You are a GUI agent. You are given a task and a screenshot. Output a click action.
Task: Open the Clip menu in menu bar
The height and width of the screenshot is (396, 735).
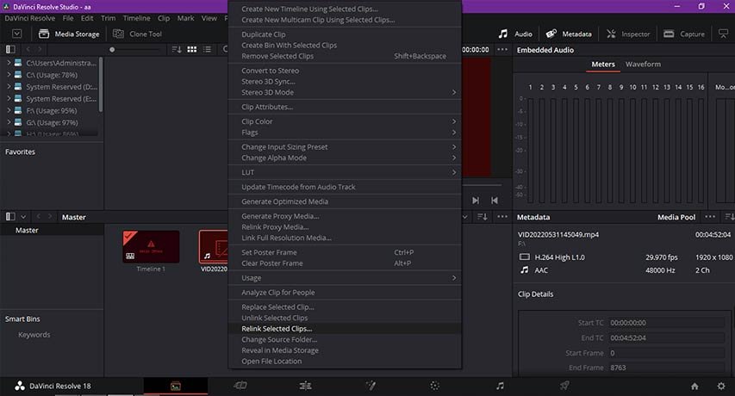[x=164, y=18]
